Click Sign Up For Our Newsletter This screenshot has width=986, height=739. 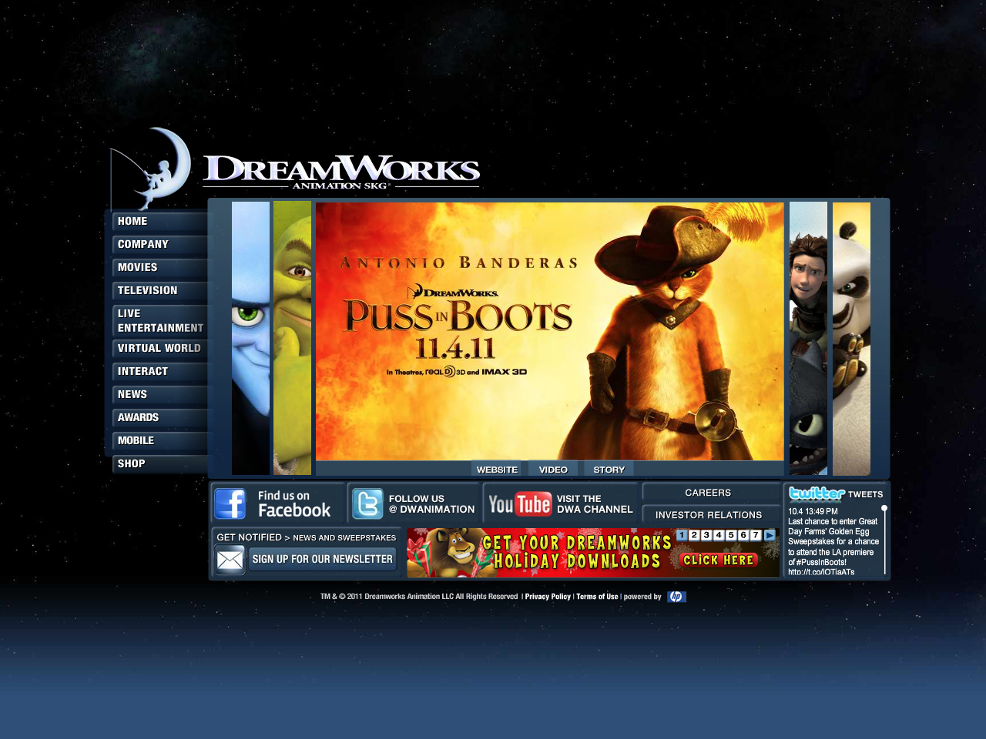pos(322,560)
